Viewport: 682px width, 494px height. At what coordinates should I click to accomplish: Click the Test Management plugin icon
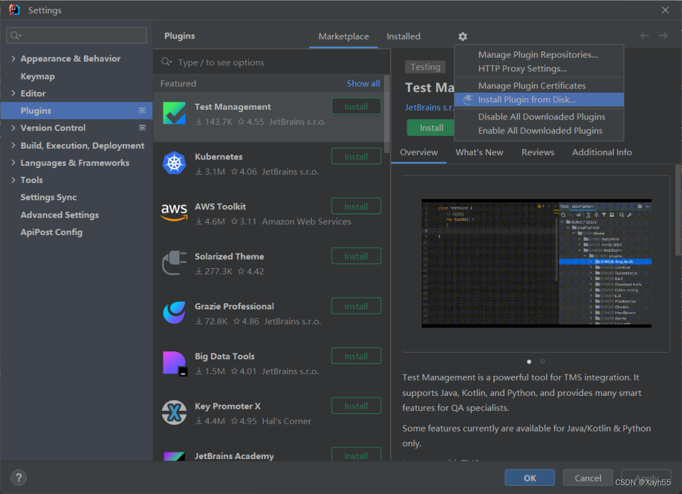[174, 113]
